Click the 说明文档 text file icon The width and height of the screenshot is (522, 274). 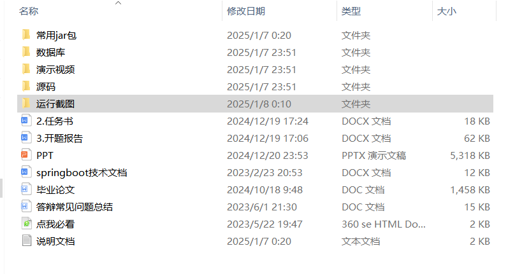click(25, 241)
